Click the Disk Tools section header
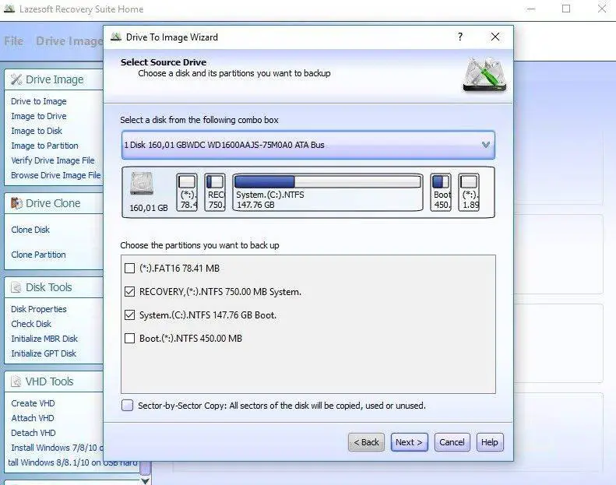This screenshot has width=616, height=485. [x=54, y=287]
